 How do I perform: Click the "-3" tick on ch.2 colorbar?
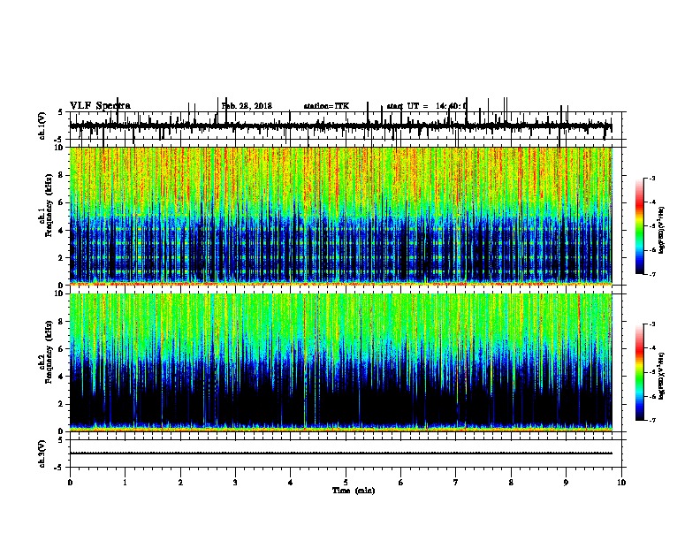tap(651, 324)
